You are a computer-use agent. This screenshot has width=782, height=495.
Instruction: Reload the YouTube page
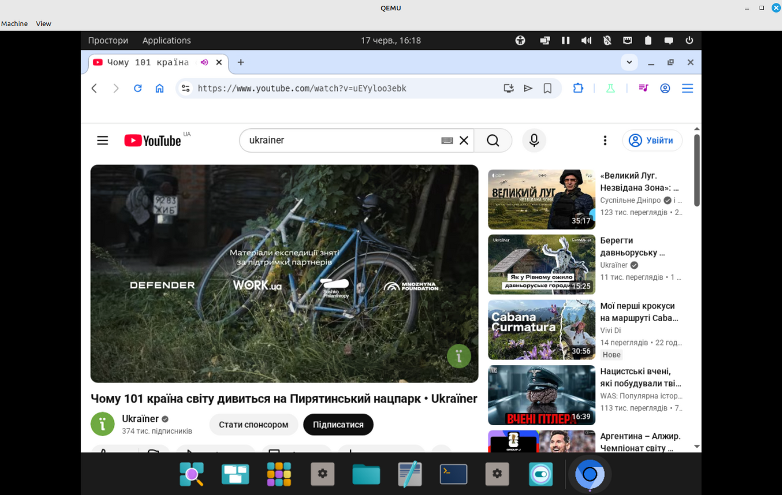click(x=137, y=88)
